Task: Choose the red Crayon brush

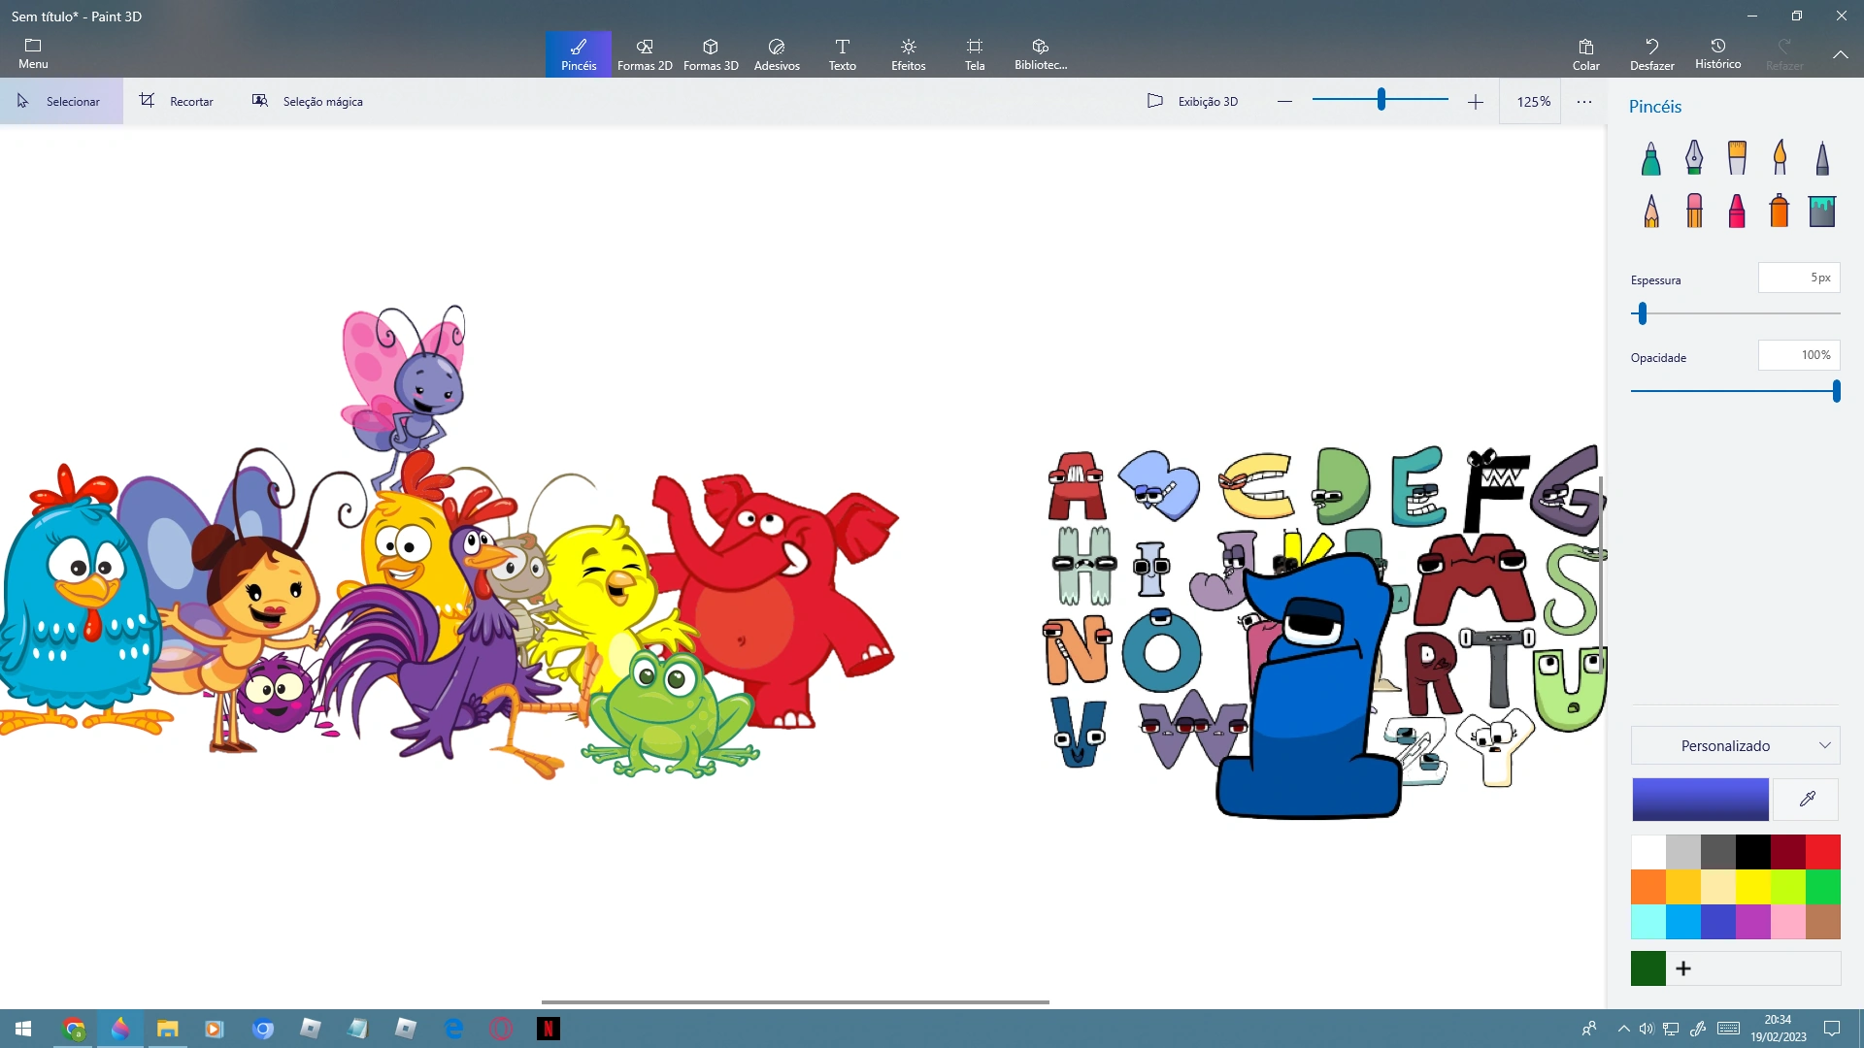Action: (1737, 210)
